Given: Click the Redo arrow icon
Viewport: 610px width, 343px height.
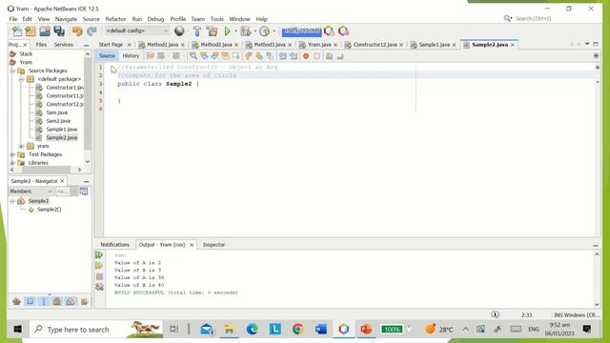Looking at the screenshot, I should pos(91,31).
